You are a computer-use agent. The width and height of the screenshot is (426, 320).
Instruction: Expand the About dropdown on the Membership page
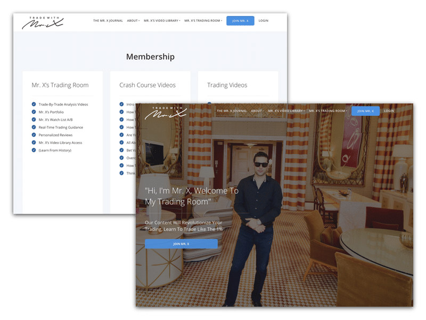(x=133, y=21)
